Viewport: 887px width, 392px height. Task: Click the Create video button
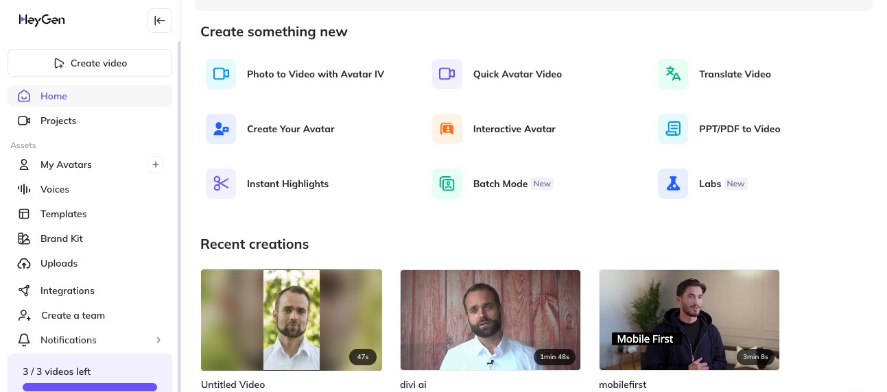tap(90, 63)
